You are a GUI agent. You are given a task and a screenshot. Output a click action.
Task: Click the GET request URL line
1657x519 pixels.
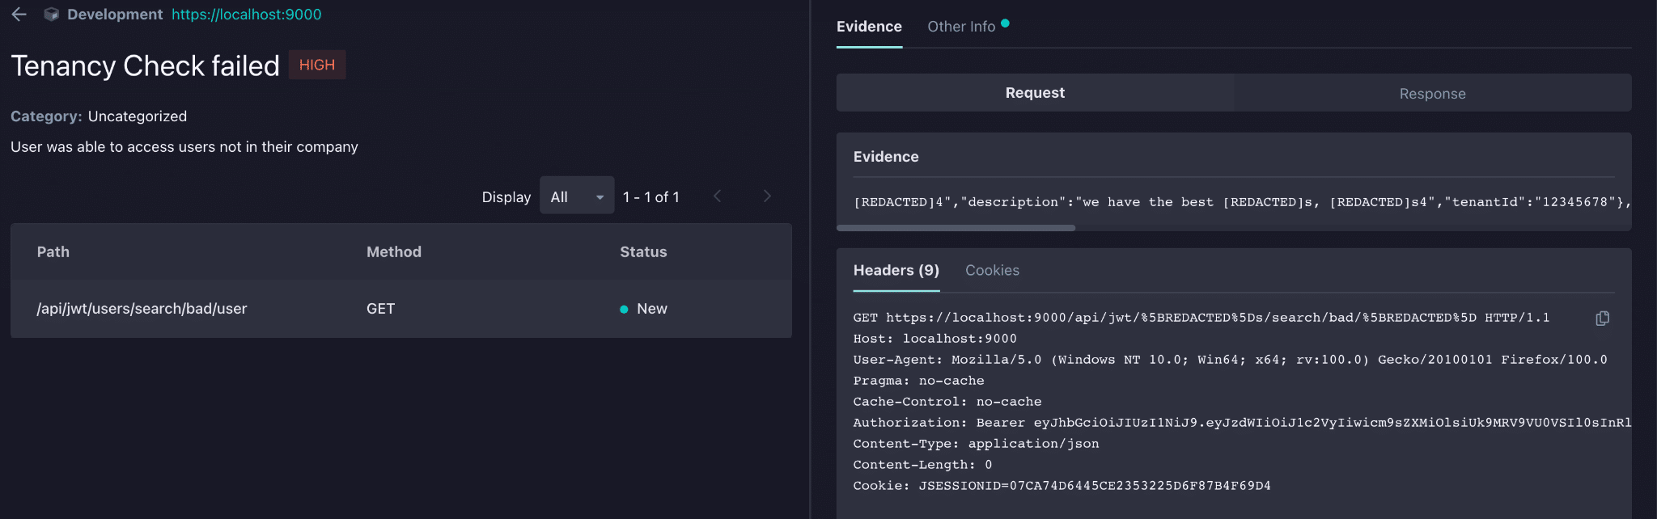click(1201, 318)
